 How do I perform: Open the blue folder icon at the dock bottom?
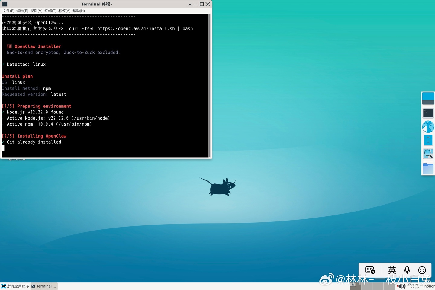(428, 168)
